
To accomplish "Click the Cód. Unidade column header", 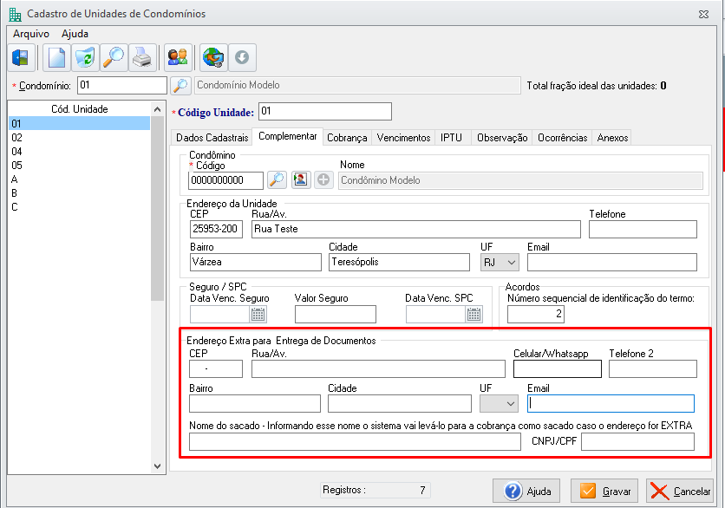I will coord(80,109).
